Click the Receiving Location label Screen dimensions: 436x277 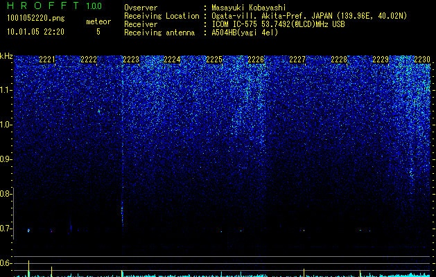coord(162,16)
